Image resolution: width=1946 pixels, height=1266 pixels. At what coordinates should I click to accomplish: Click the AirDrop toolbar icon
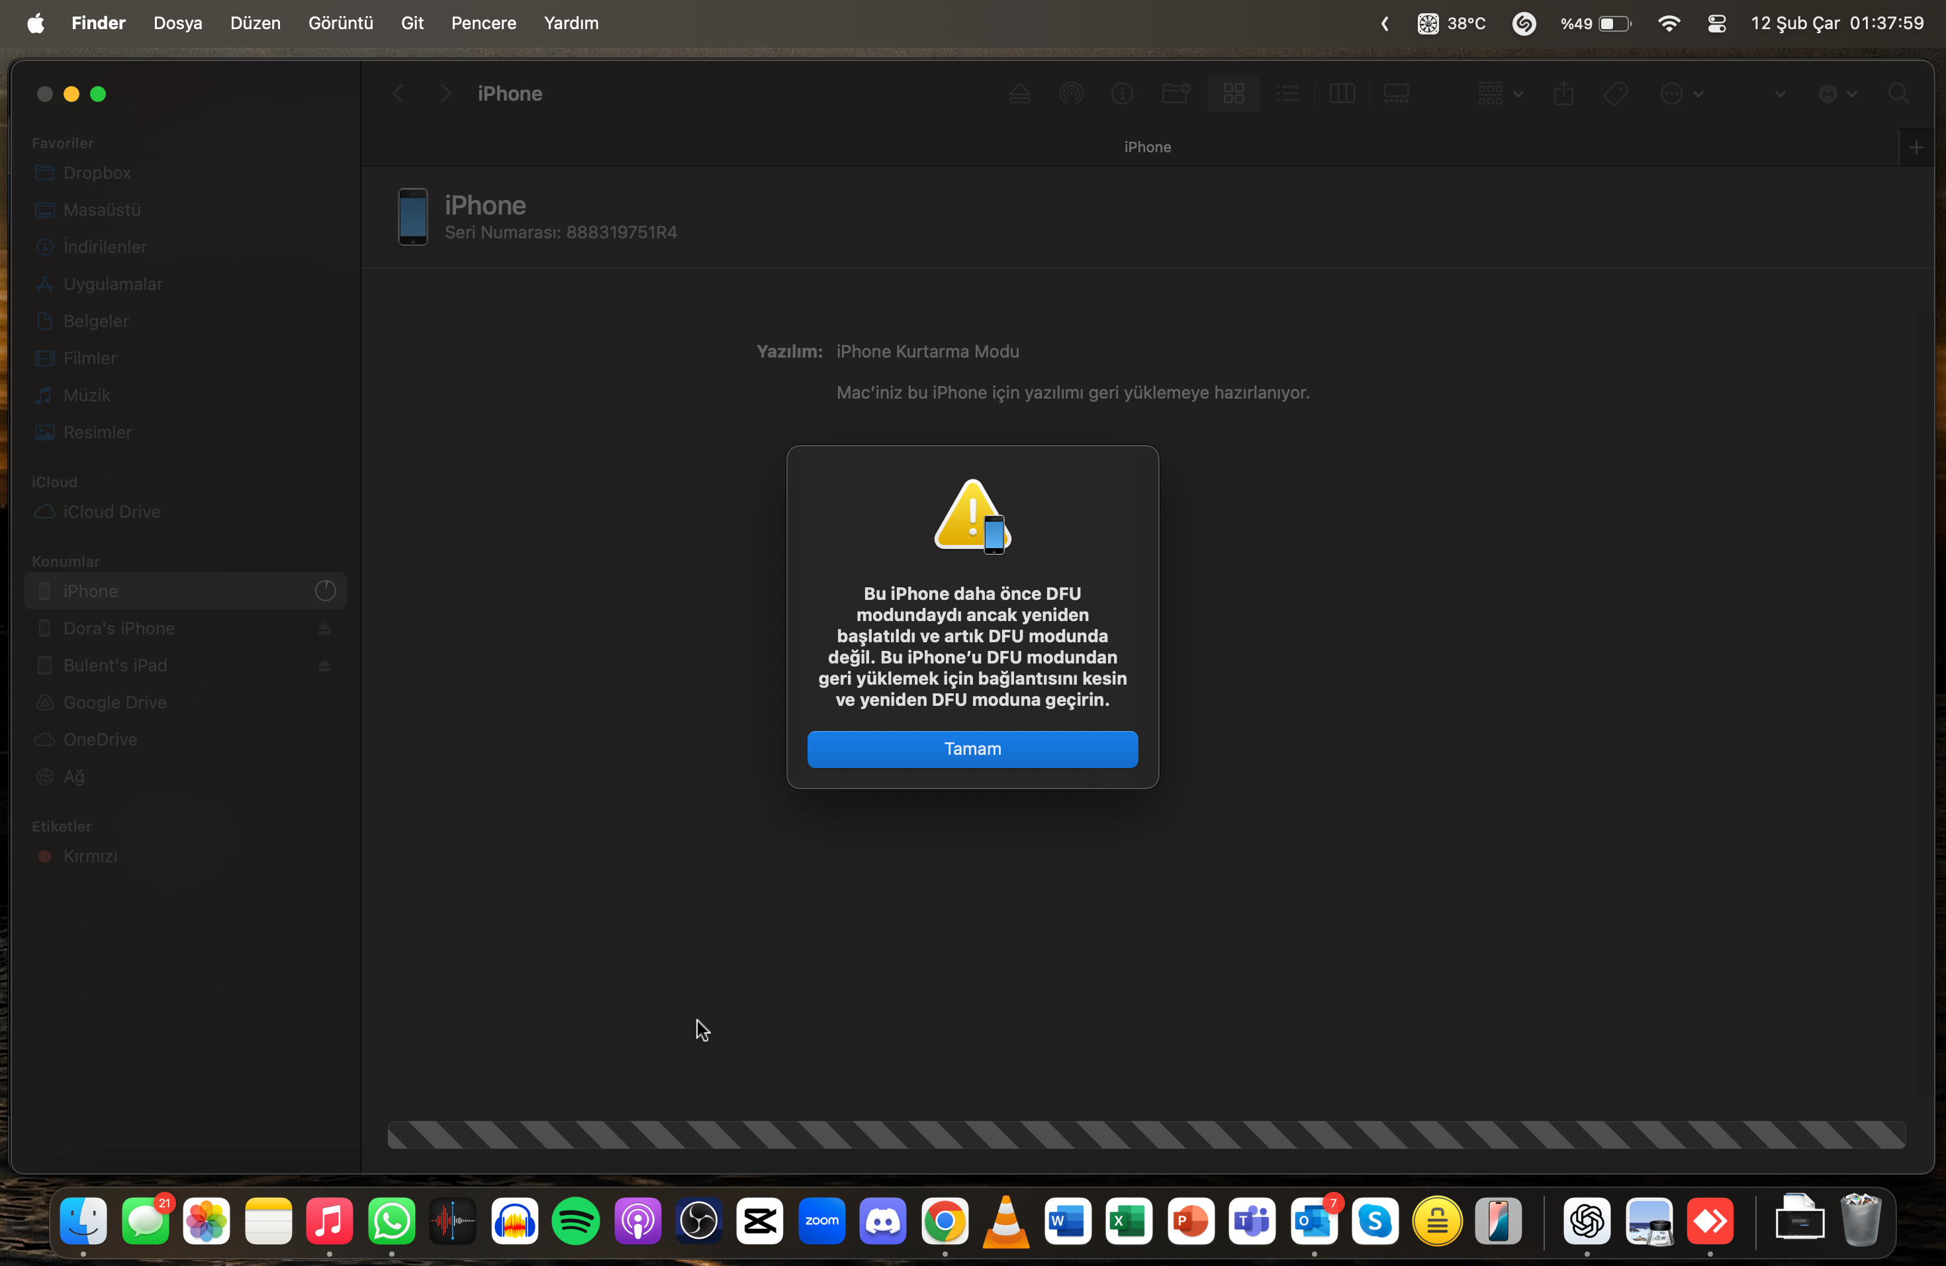coord(1071,93)
